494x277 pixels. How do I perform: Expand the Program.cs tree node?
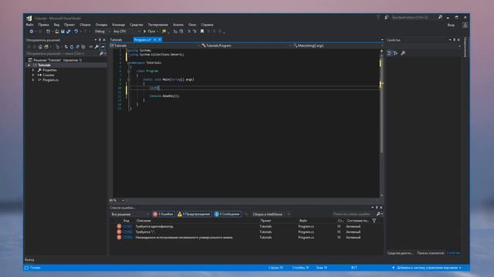[x=33, y=80]
